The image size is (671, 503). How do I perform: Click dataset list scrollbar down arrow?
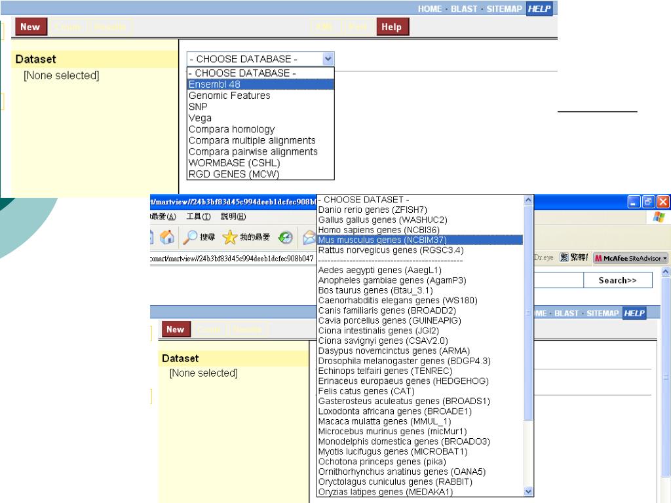[x=528, y=491]
